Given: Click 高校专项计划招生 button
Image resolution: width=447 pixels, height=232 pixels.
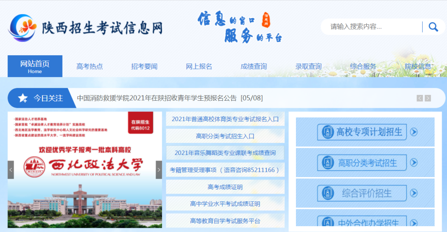Looking at the screenshot, I should point(362,132).
